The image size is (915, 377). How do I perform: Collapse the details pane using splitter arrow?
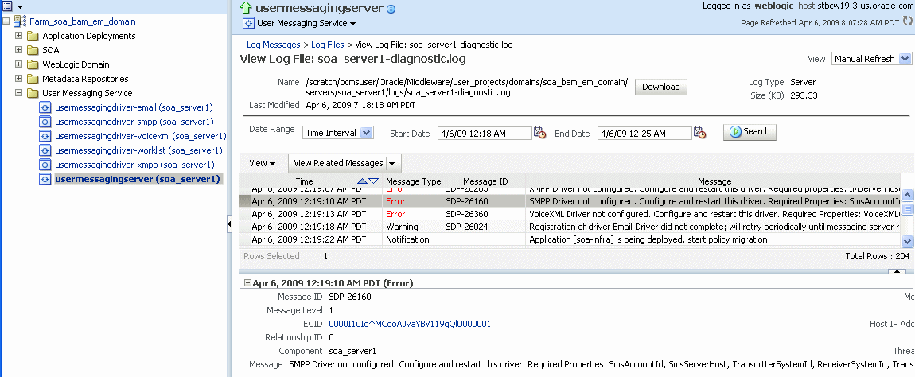pos(897,272)
